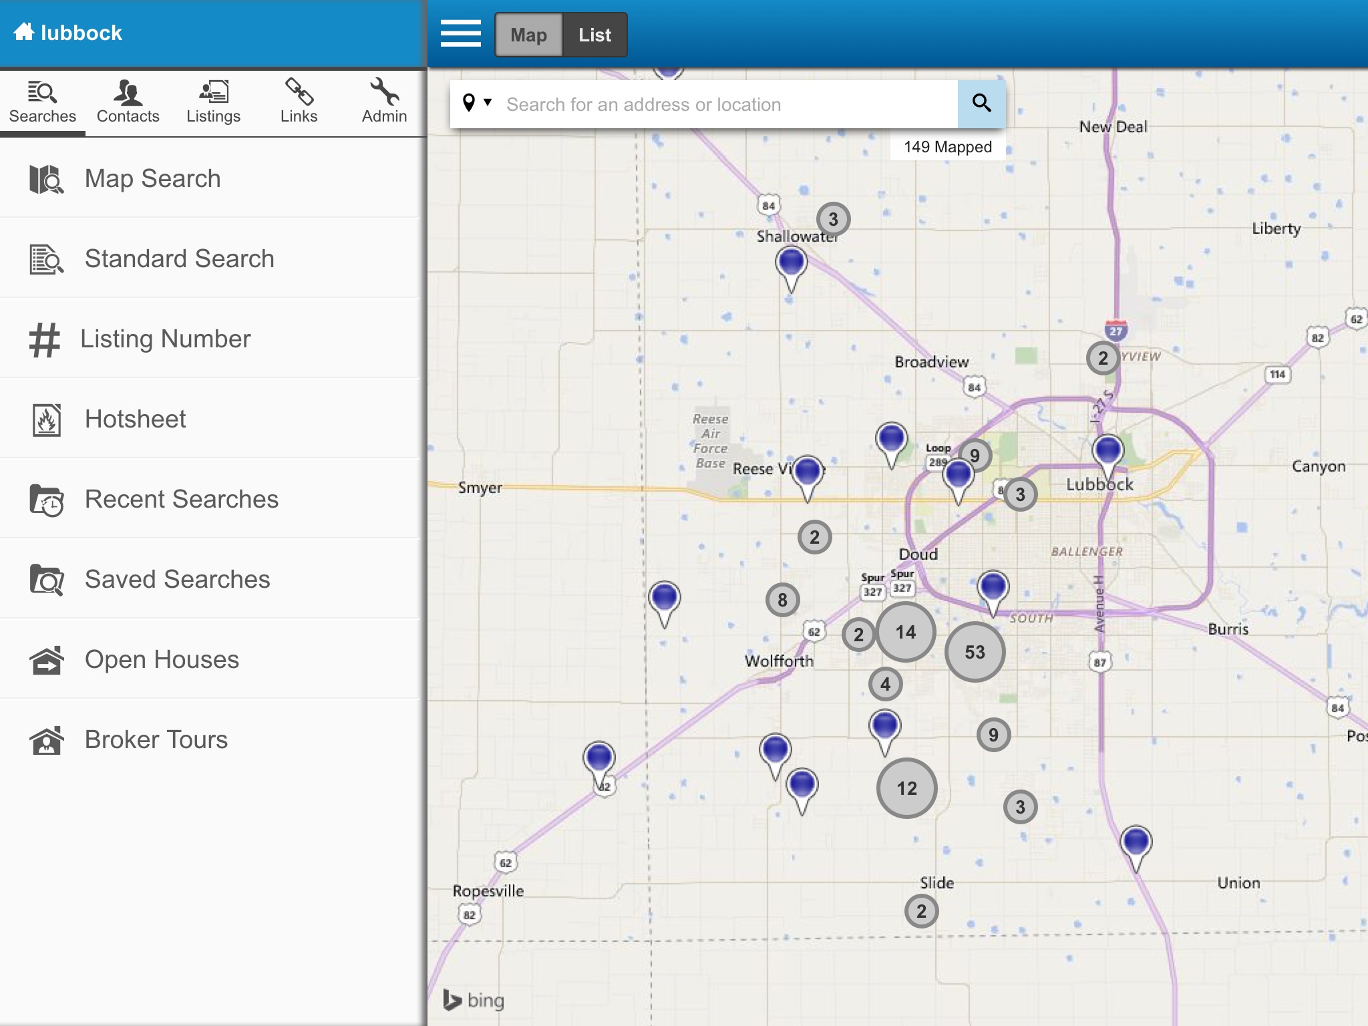Select the Listing Number hash icon
This screenshot has height=1026, width=1368.
(44, 339)
